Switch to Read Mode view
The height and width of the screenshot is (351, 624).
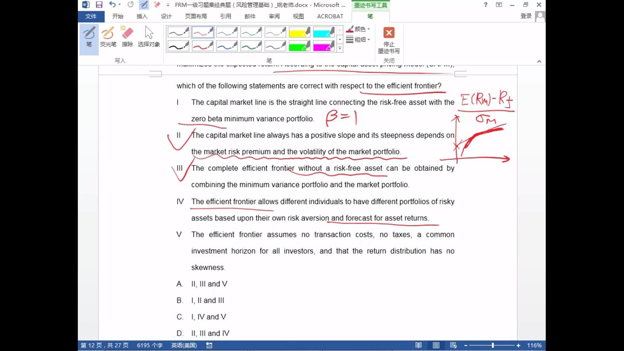418,345
